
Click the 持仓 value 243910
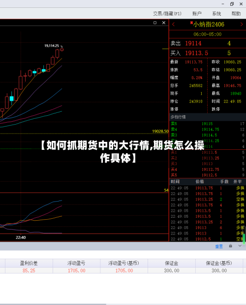[196, 102]
